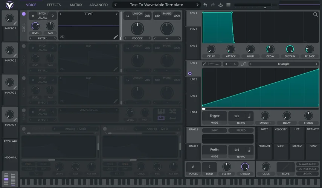Open the hamburger menu icon
Viewport: 322px width, 188px height.
(228, 5)
